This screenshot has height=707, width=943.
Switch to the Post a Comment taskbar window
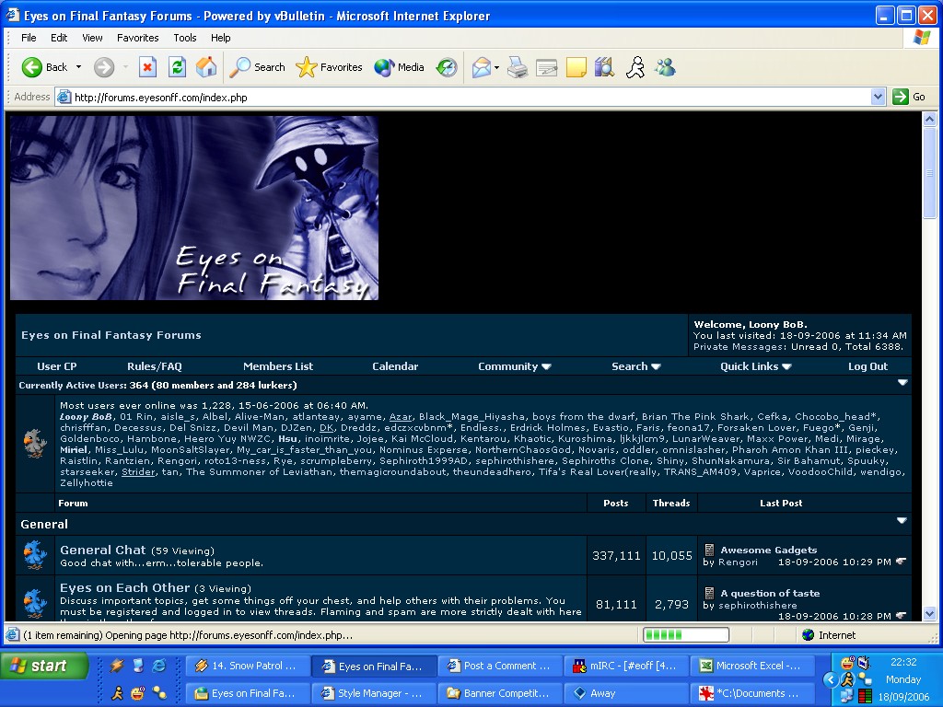coord(500,666)
